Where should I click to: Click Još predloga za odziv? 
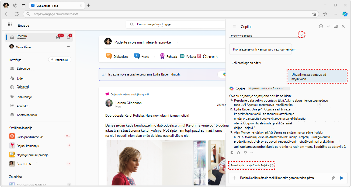pyautogui.click(x=247, y=63)
